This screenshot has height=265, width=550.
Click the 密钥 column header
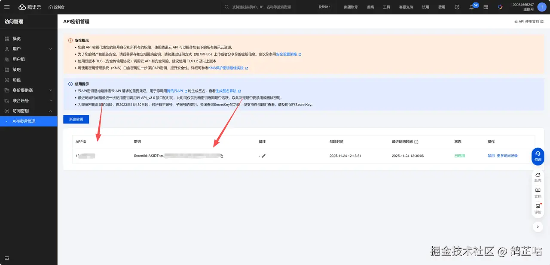(137, 142)
